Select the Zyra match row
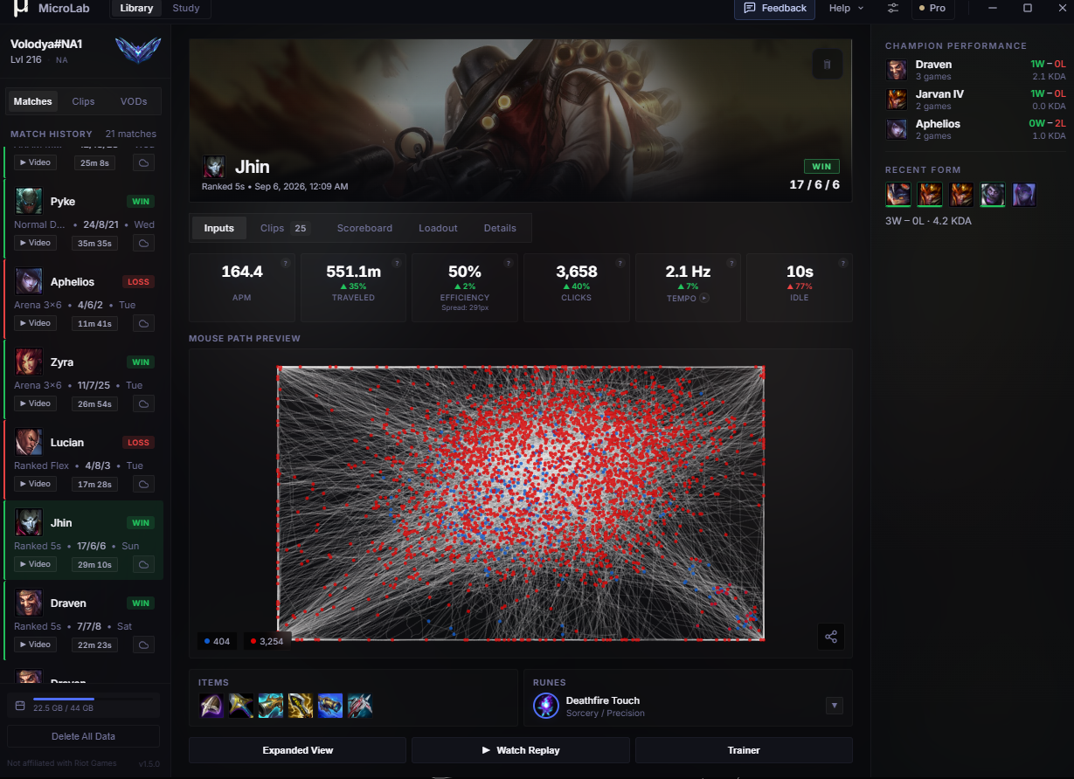This screenshot has height=779, width=1074. click(x=84, y=379)
